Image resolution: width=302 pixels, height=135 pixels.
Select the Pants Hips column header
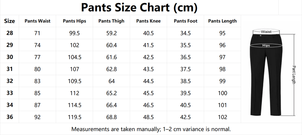(x=74, y=21)
